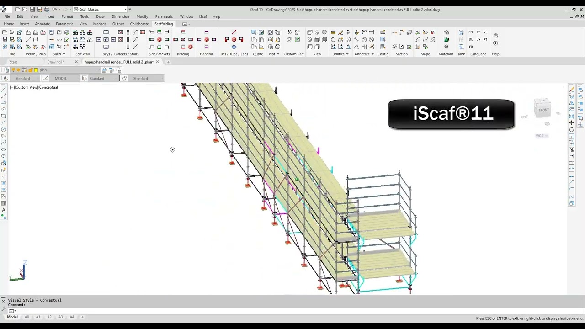This screenshot has width=585, height=329.
Task: Click the Save icon in quick access toolbar
Action: 32,9
